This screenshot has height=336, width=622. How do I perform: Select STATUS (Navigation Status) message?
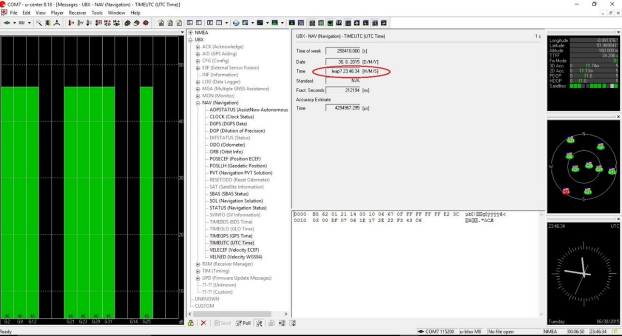coord(238,208)
